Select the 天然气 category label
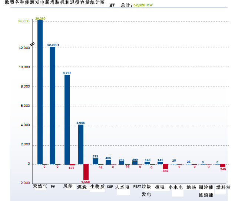Image resolution: width=235 pixels, height=201 pixels. [40, 187]
